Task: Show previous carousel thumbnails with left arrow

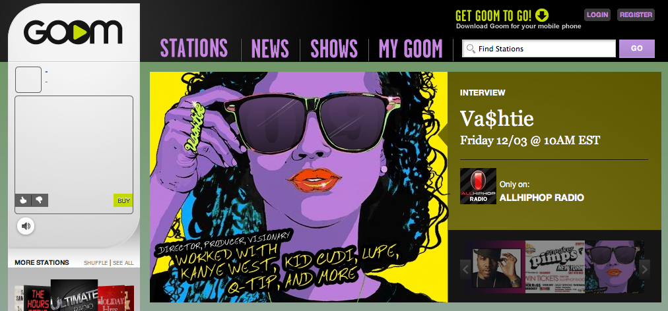Action: pos(465,269)
